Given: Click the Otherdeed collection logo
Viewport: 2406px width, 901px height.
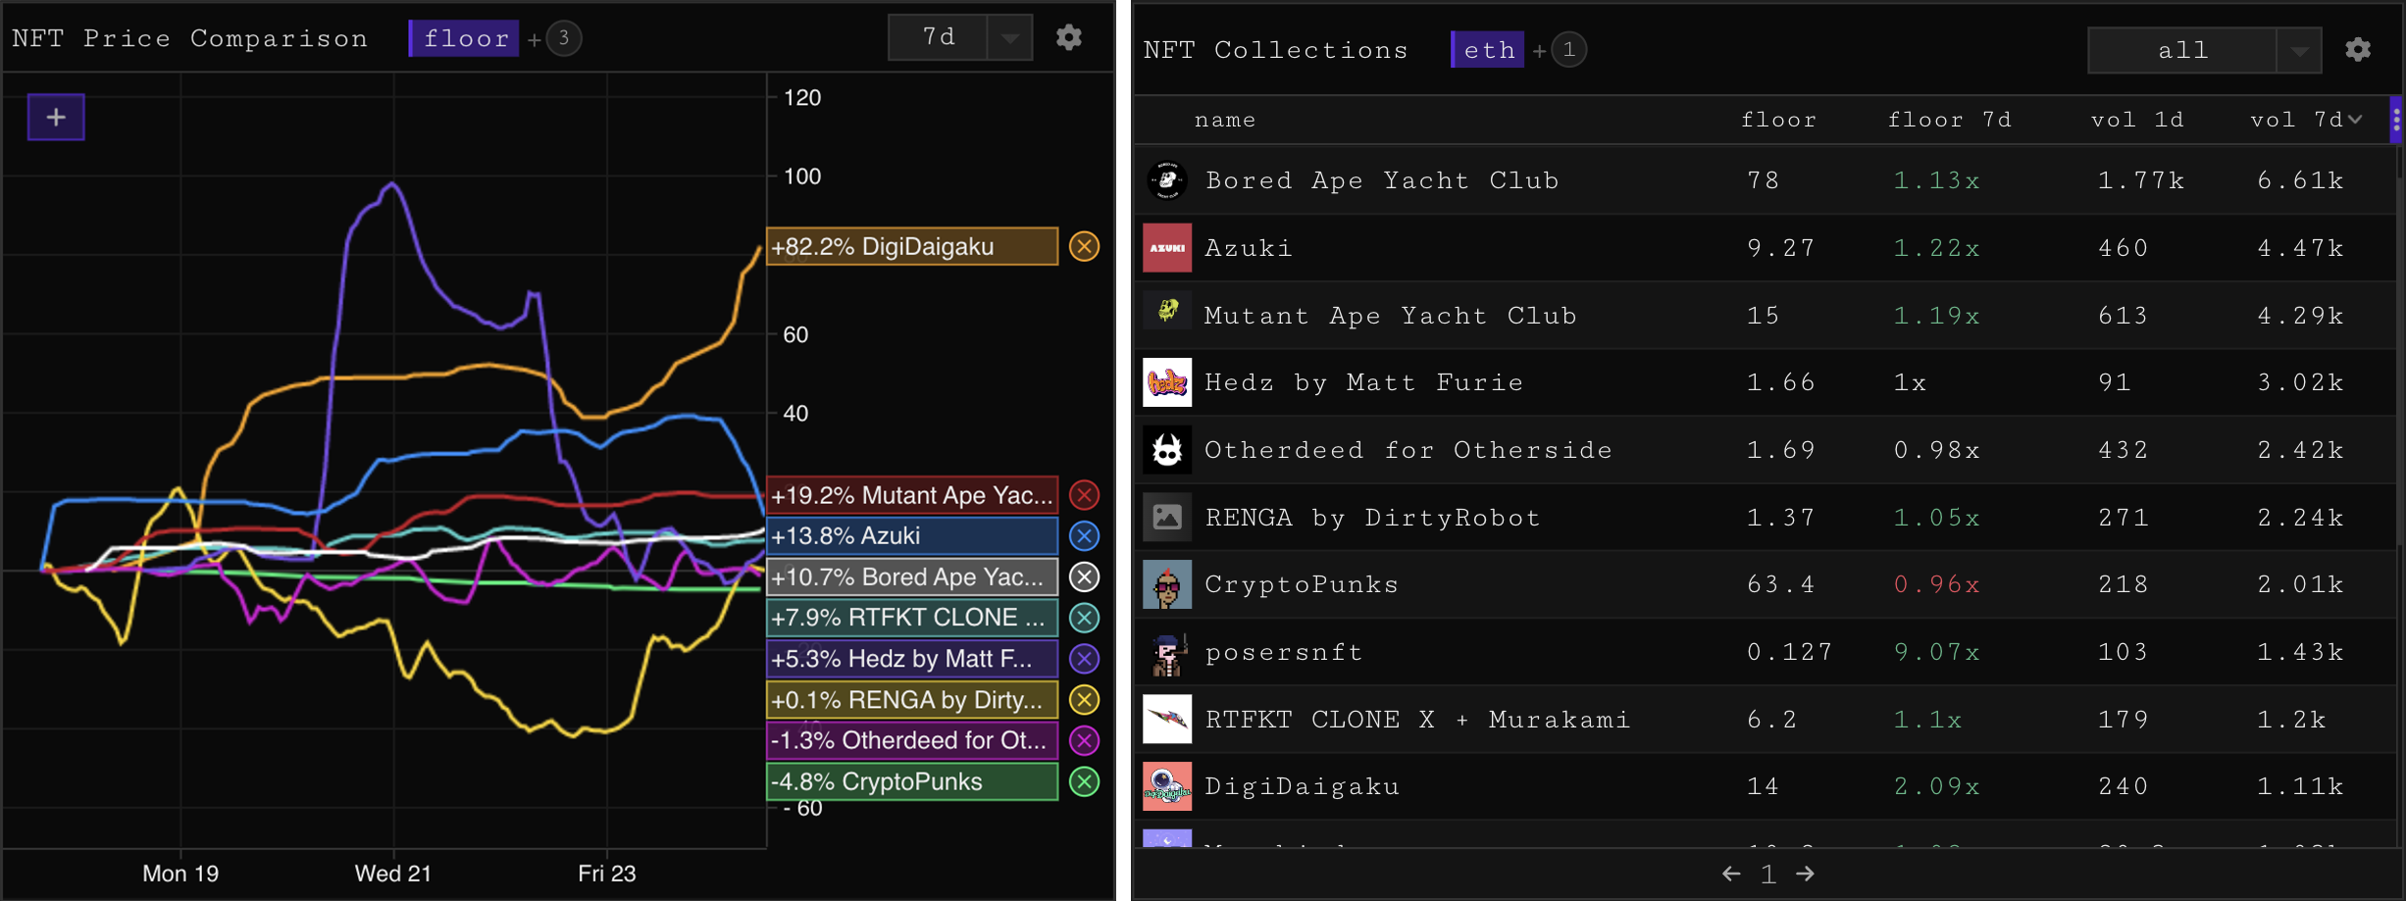Looking at the screenshot, I should [x=1167, y=450].
